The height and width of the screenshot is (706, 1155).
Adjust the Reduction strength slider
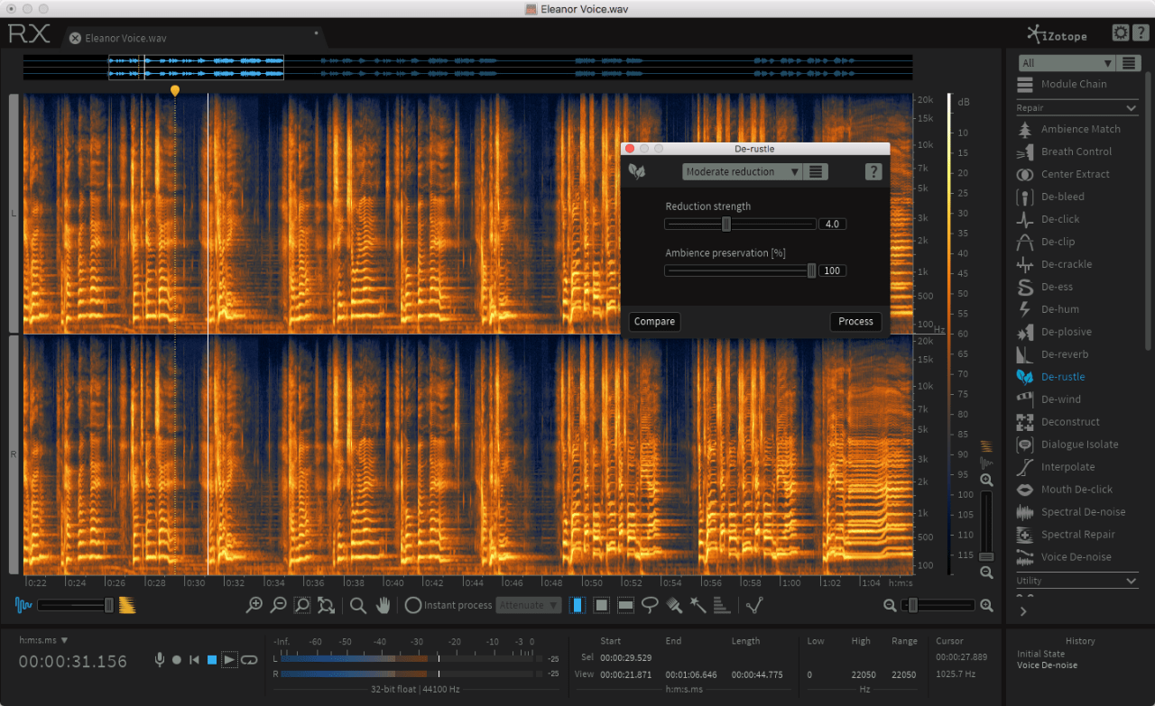point(726,224)
